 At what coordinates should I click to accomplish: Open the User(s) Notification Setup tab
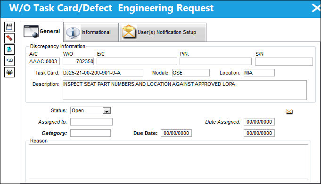(163, 32)
